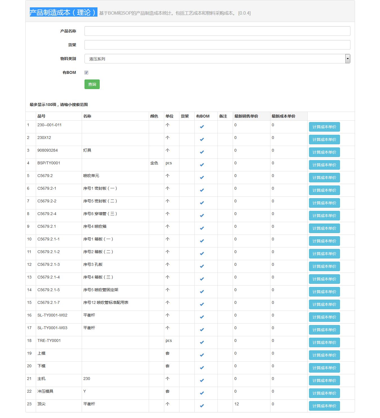Toggle the 有BOM checkbox
Image resolution: width=380 pixels, height=418 pixels.
point(86,73)
